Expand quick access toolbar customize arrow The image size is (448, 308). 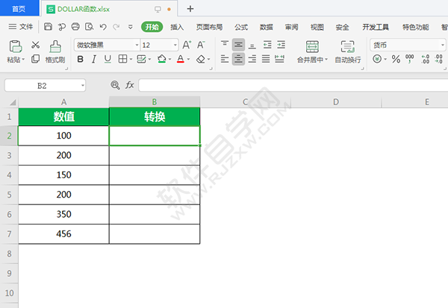coord(130,27)
